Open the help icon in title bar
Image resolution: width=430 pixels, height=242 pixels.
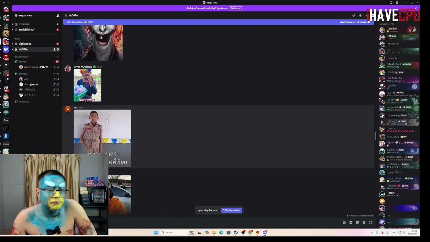[397, 3]
